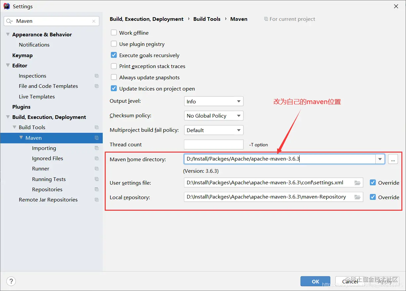Click the project-level icon beside Ignored Files

click(96, 159)
